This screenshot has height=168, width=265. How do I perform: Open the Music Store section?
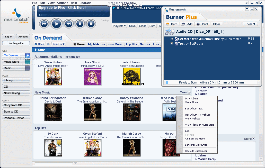(x=16, y=62)
